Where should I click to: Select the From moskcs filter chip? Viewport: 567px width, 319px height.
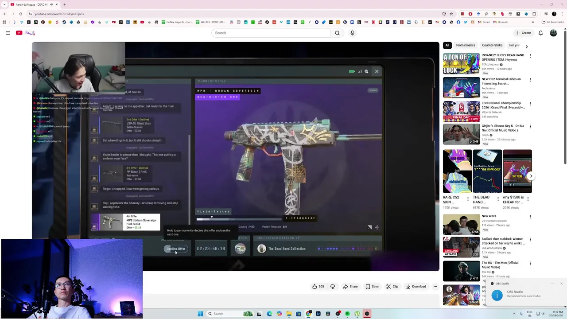pyautogui.click(x=466, y=45)
